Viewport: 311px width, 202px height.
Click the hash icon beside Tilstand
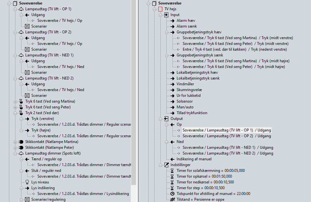pyautogui.click(x=172, y=199)
